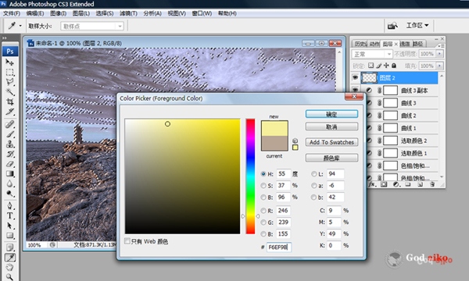This screenshot has height=281, width=469.
Task: Click the lock all padlock icon
Action: click(x=394, y=66)
